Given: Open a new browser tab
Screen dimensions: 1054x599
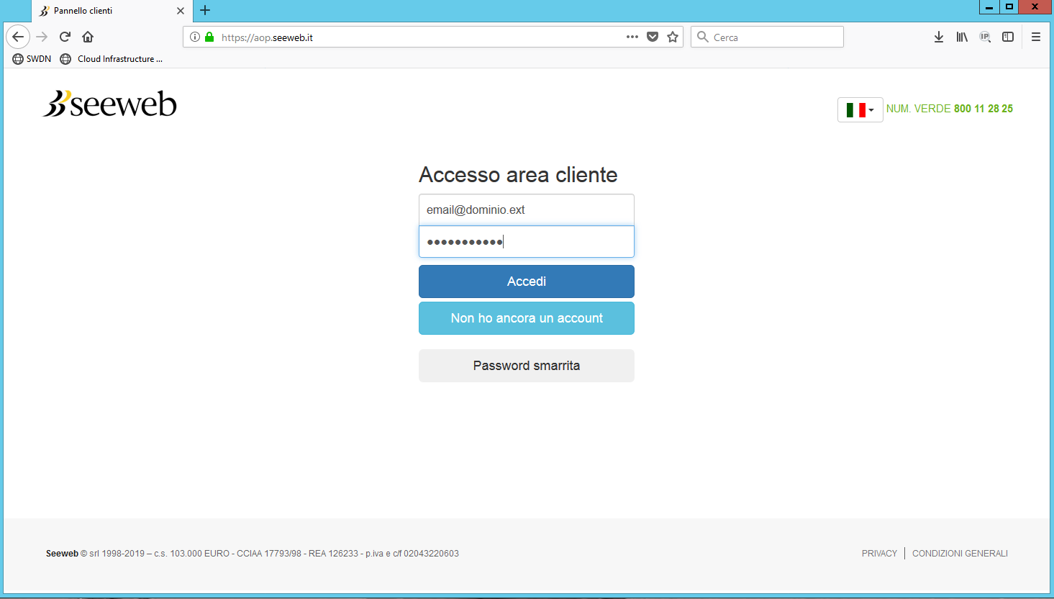Looking at the screenshot, I should pyautogui.click(x=205, y=10).
